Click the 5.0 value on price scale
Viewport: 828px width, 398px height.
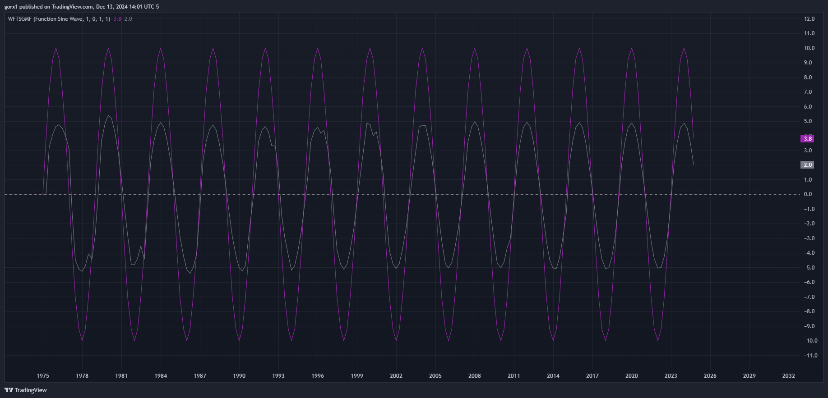pyautogui.click(x=808, y=121)
